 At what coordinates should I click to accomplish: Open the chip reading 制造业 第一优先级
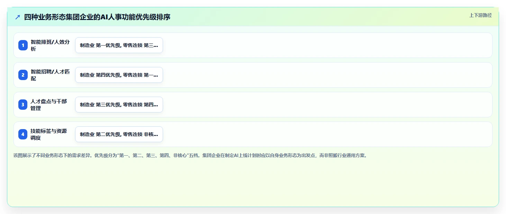click(x=119, y=45)
